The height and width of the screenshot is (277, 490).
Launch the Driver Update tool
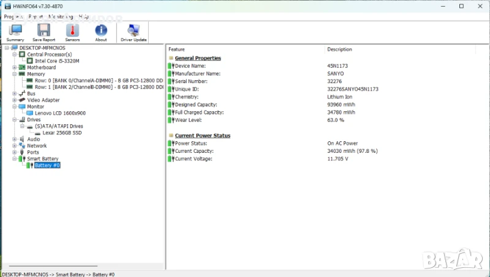coord(134,32)
